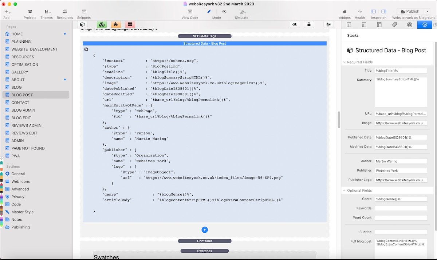
Task: Click the Swatches stack label
Action: click(x=205, y=251)
